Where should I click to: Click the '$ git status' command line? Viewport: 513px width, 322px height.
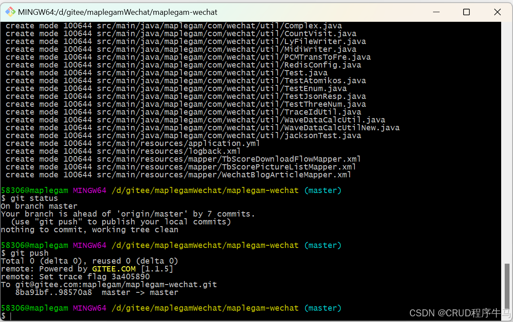(x=29, y=198)
